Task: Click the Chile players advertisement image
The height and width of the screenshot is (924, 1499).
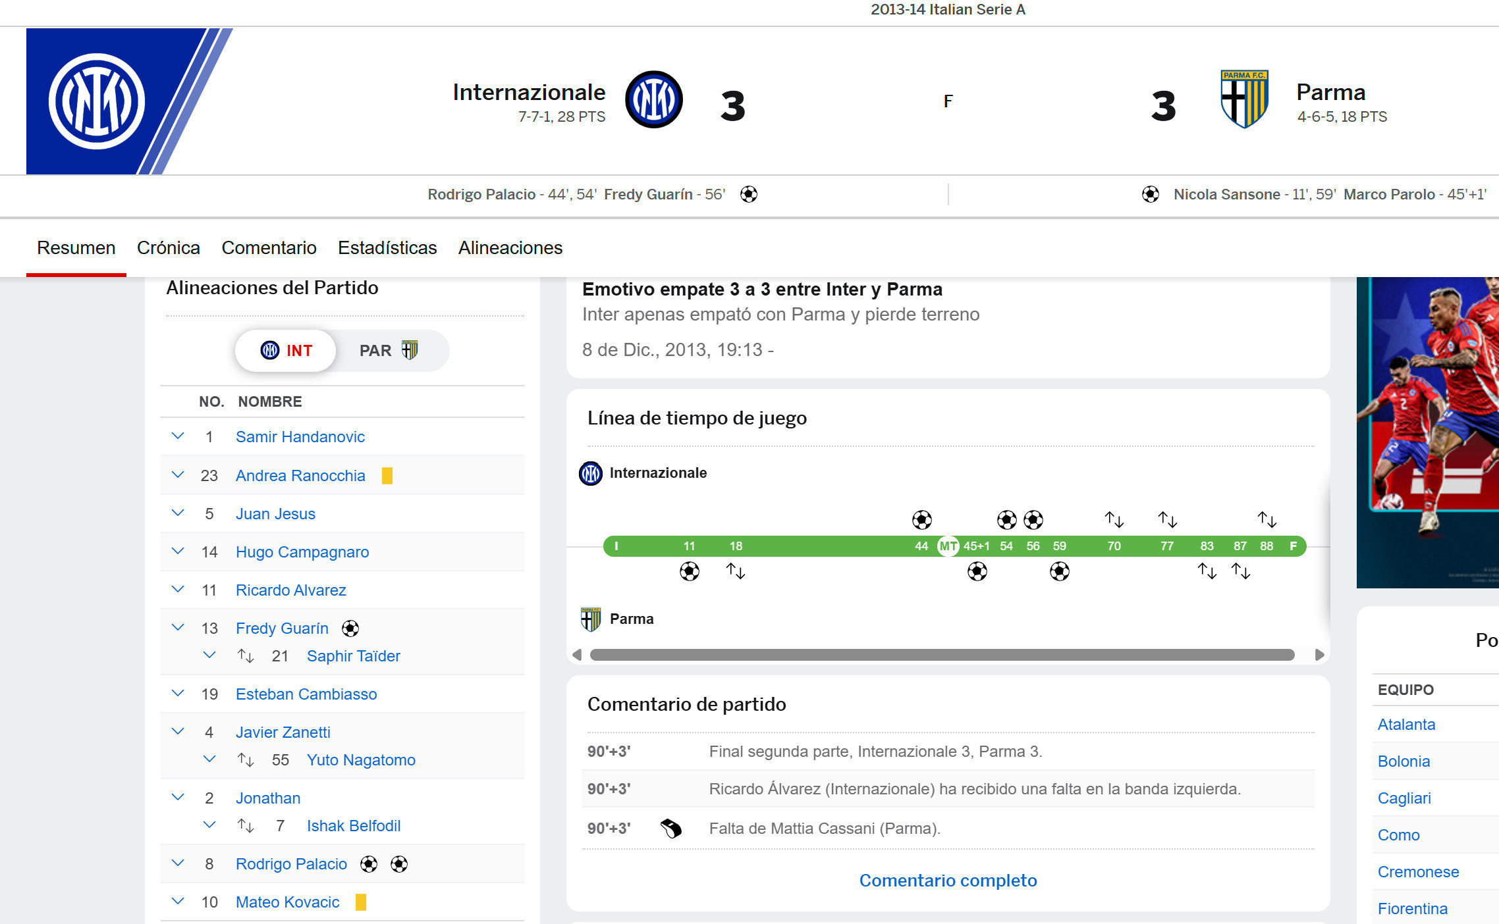Action: tap(1428, 432)
